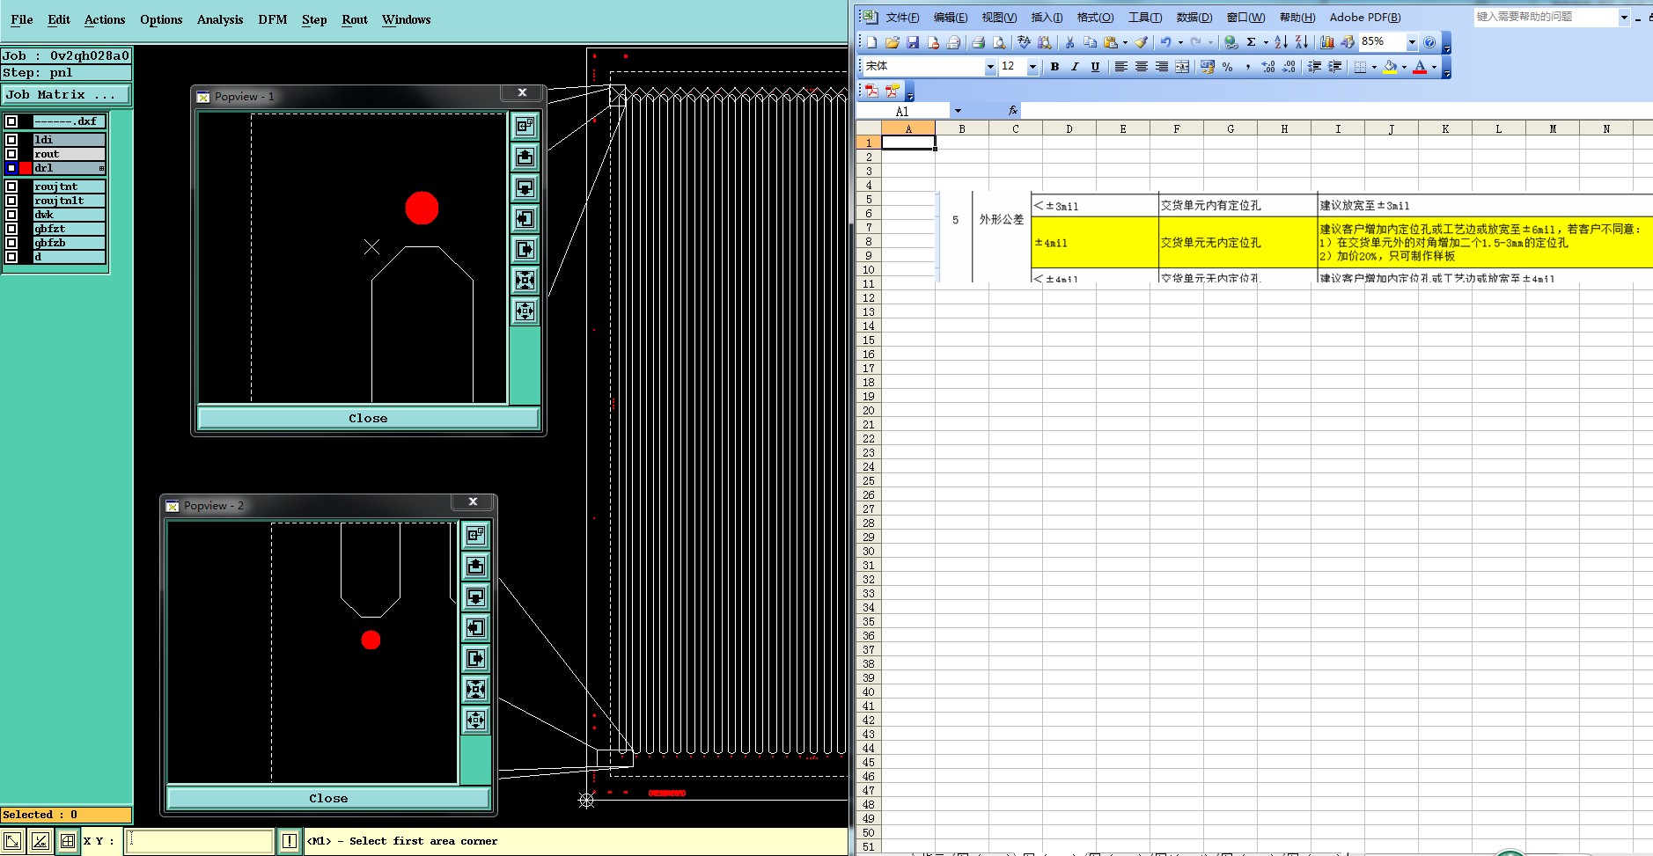
Task: Click the yellow Fill Color bucket
Action: pos(1390,67)
